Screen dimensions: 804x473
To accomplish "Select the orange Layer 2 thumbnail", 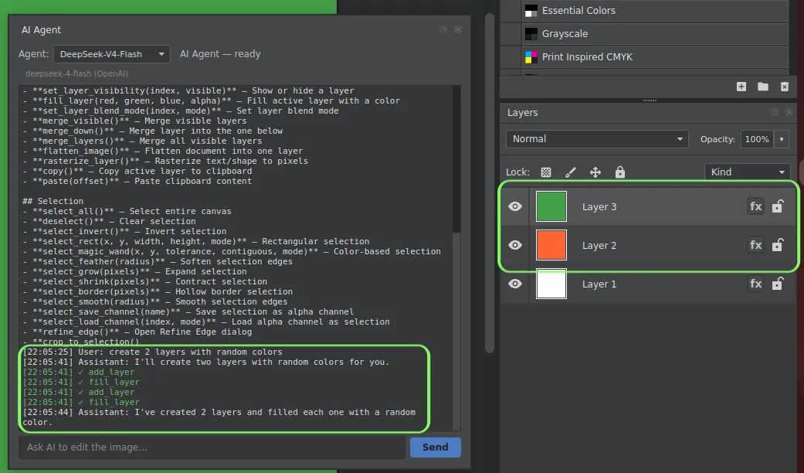I will click(x=551, y=245).
